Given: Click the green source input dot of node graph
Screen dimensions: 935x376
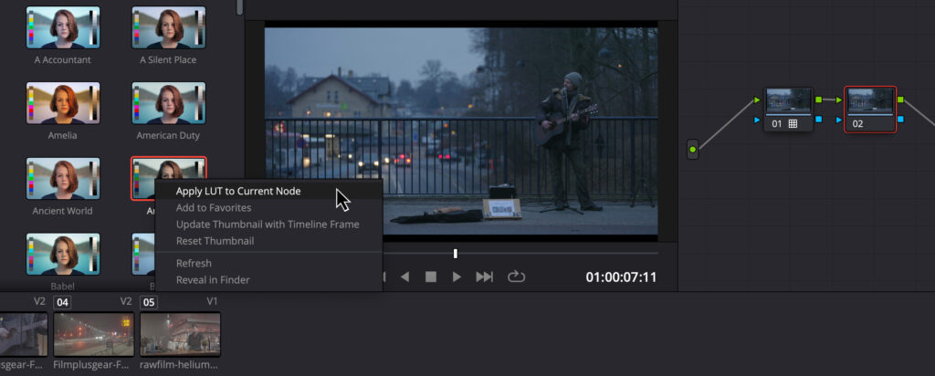Looking at the screenshot, I should [x=692, y=149].
